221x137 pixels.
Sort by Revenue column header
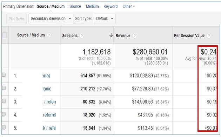pos(123,36)
